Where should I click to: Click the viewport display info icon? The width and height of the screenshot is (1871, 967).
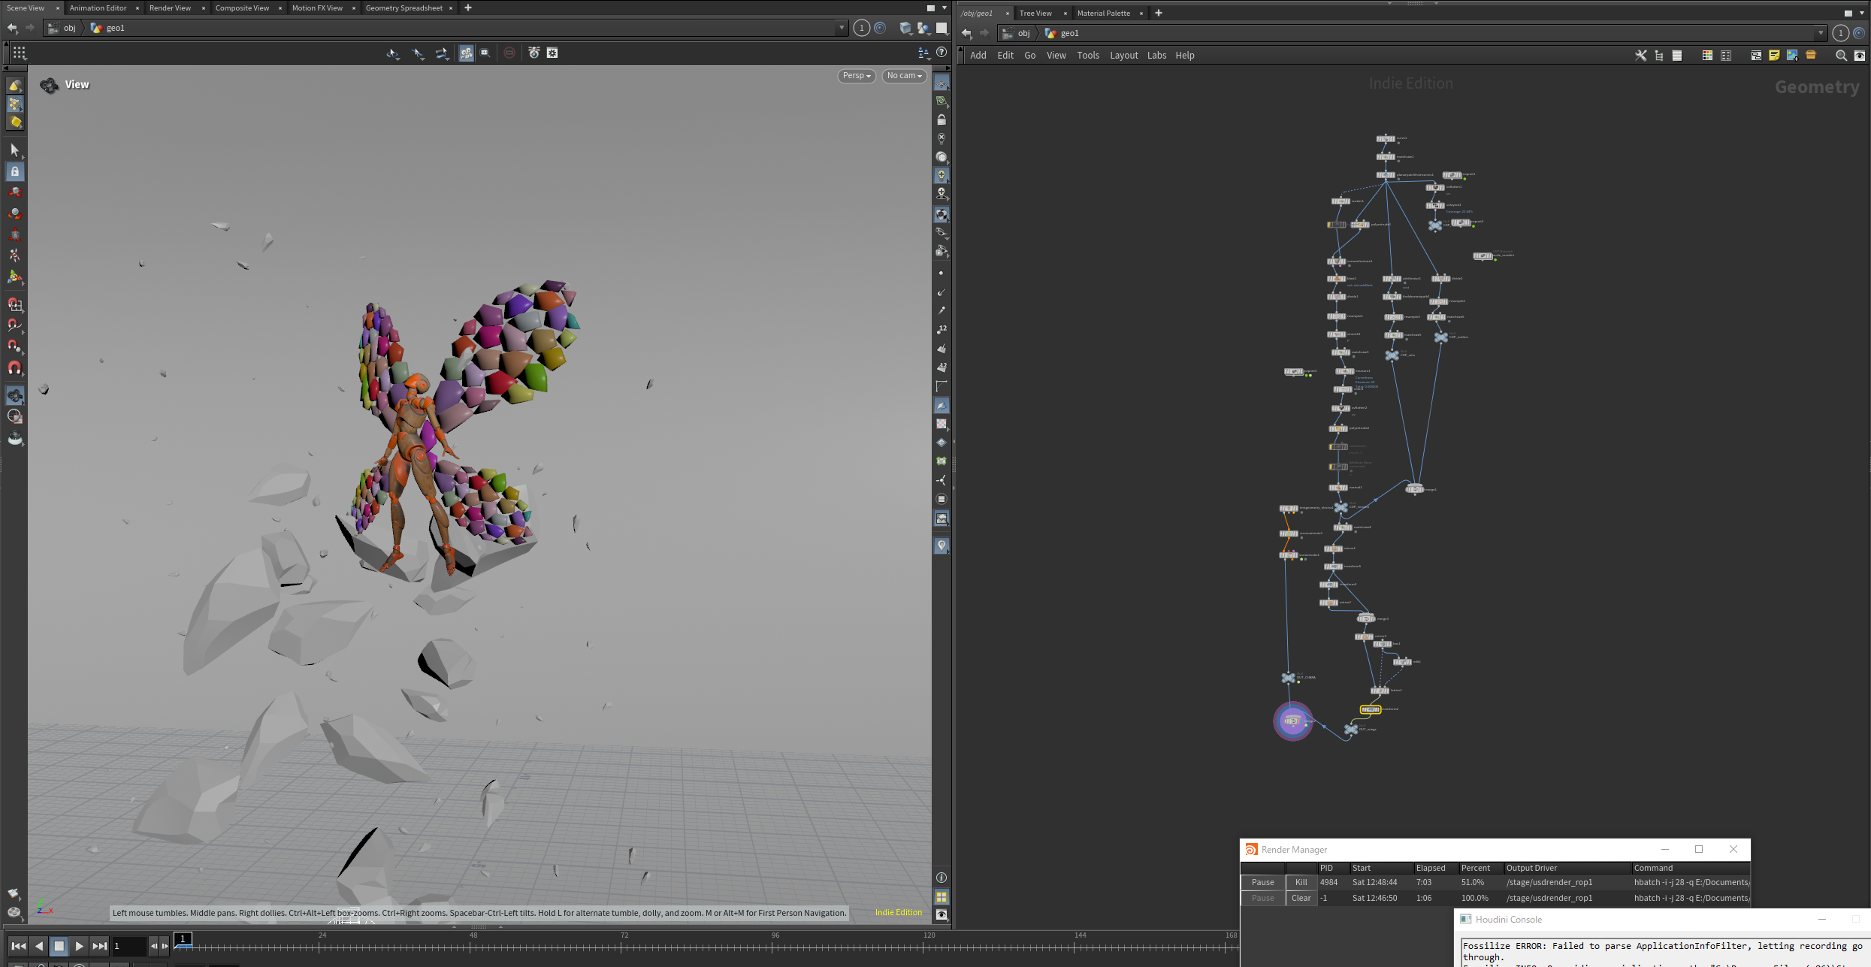[x=942, y=878]
